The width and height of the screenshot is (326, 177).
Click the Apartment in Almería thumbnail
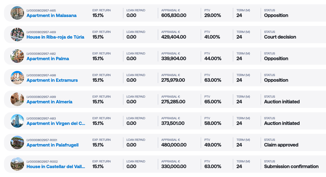(17, 99)
